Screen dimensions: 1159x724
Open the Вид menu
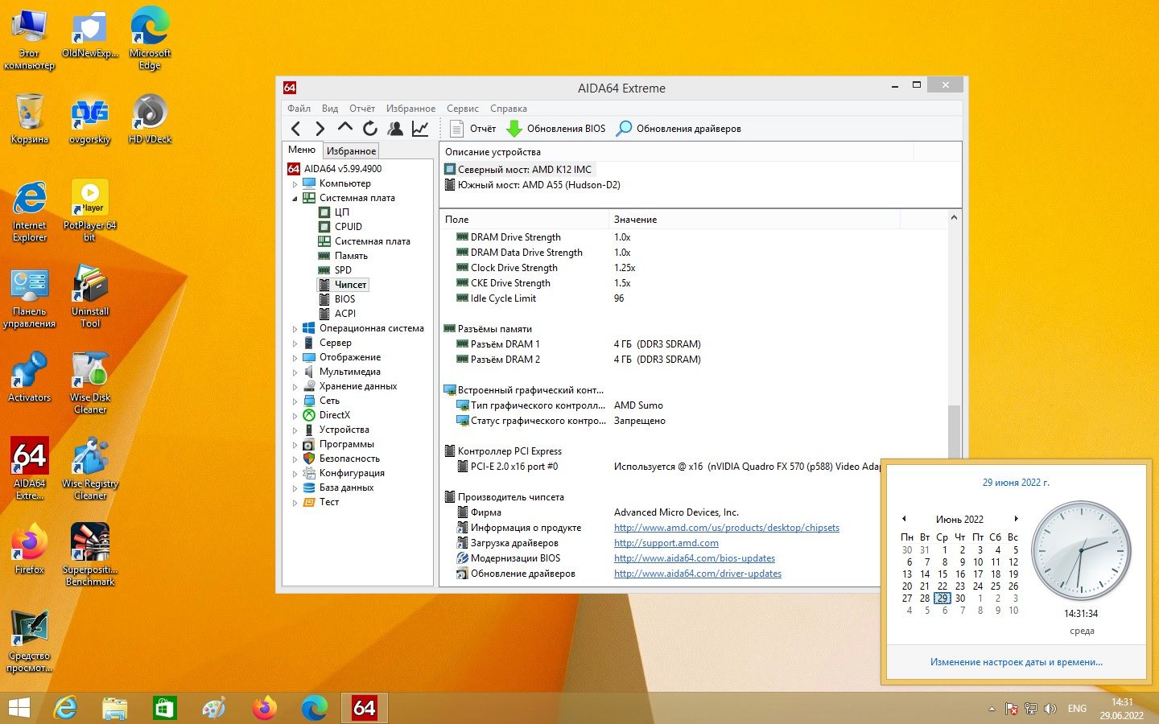point(330,109)
